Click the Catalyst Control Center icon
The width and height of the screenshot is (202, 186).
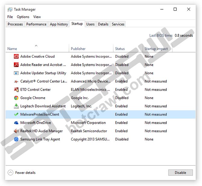[x=16, y=82]
